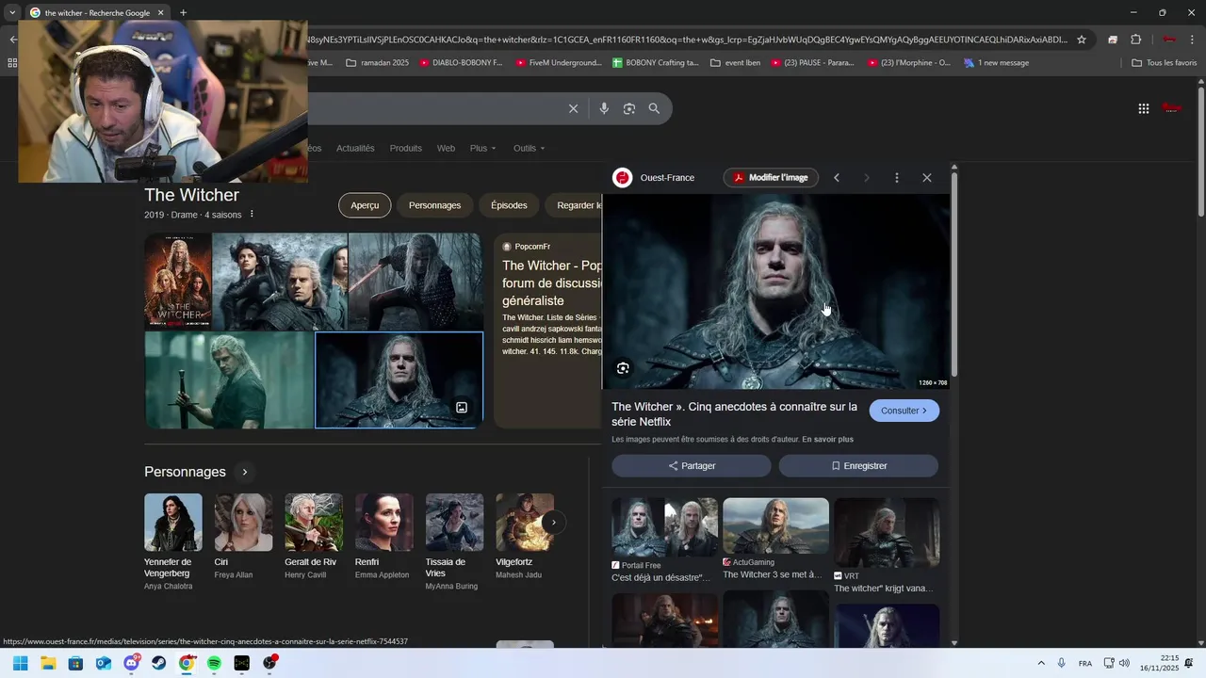
Task: Click the 'Consulter' button
Action: point(904,411)
